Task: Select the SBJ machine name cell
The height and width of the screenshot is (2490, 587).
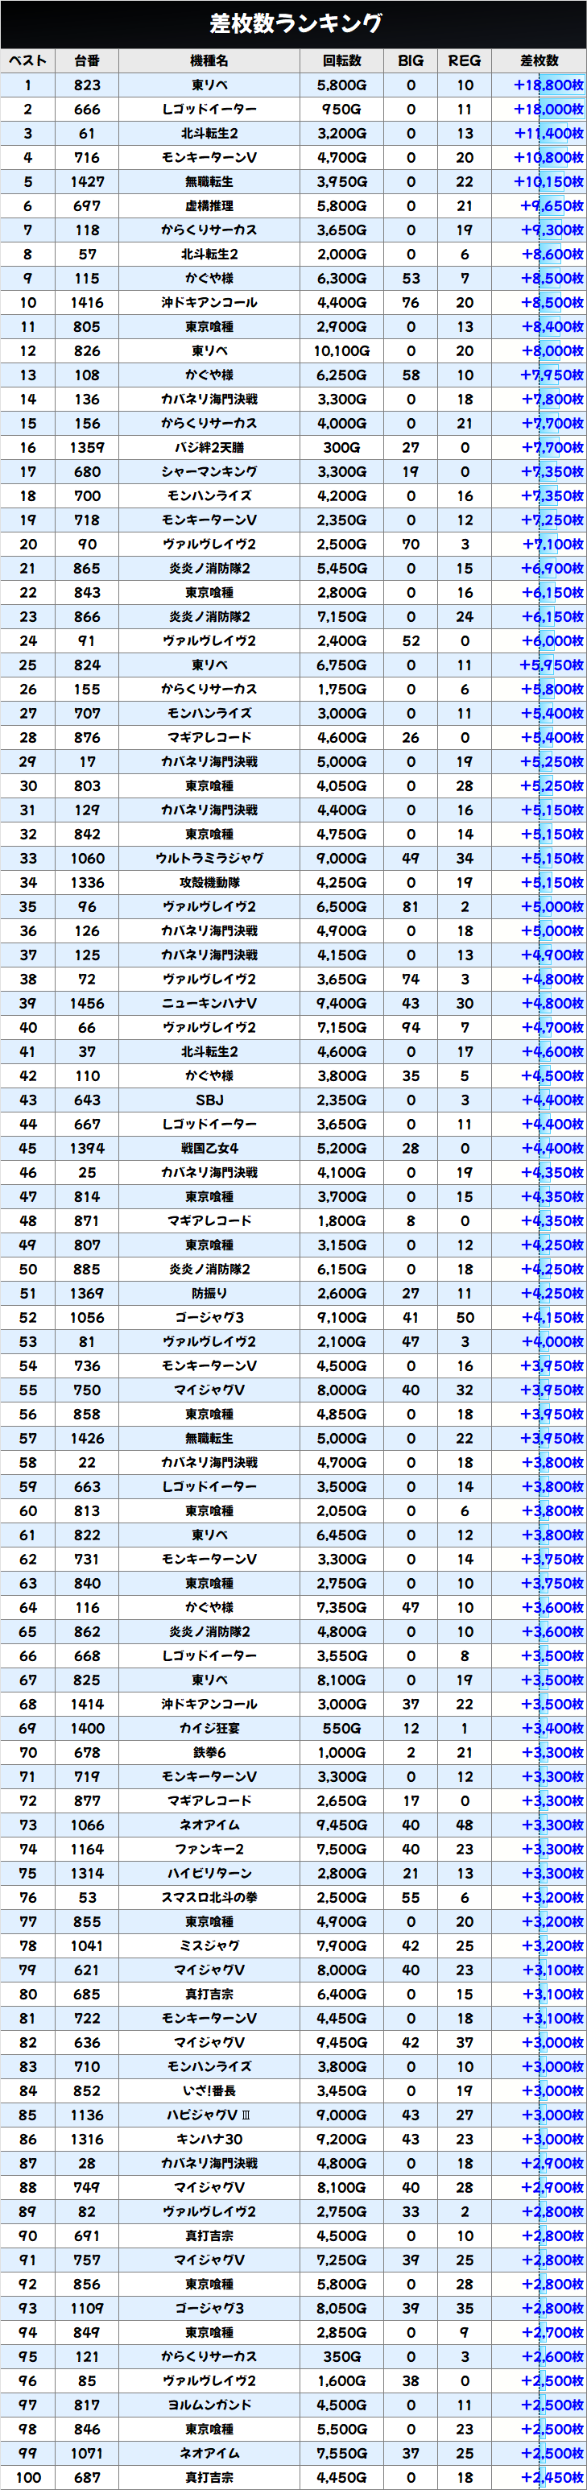Action: point(209,1100)
